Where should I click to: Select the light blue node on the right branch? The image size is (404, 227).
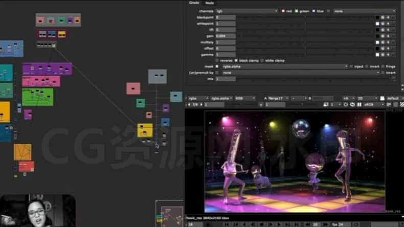click(x=176, y=97)
